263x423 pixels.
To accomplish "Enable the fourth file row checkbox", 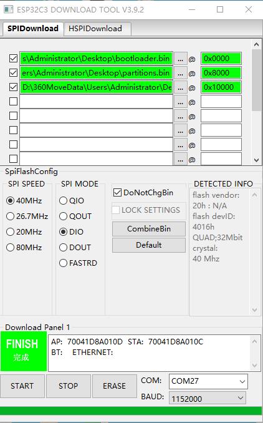I will point(13,102).
